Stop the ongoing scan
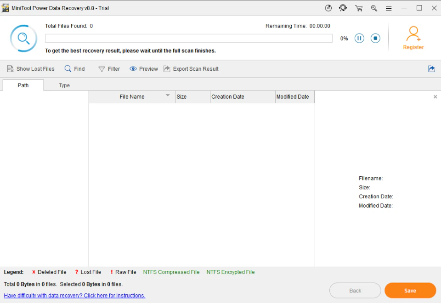The image size is (441, 303). point(375,38)
